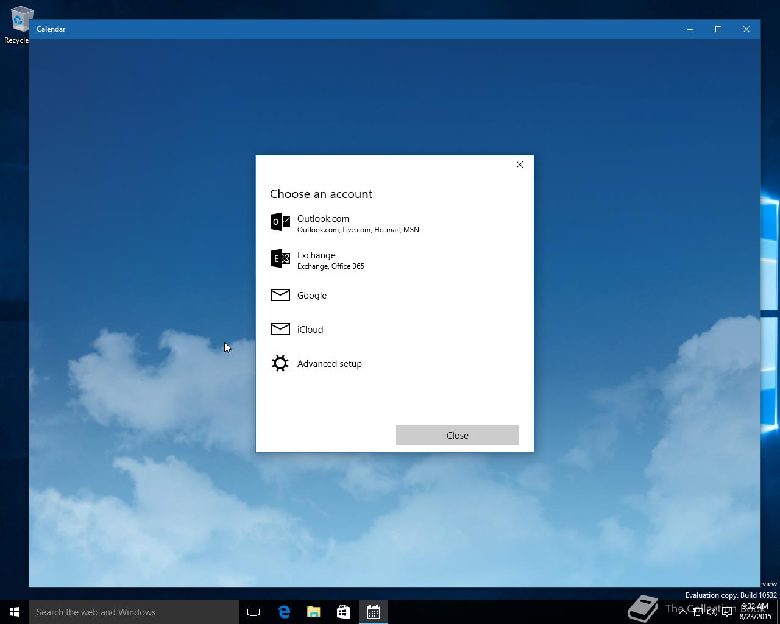Open the Store app from taskbar
Viewport: 780px width, 624px height.
click(344, 612)
